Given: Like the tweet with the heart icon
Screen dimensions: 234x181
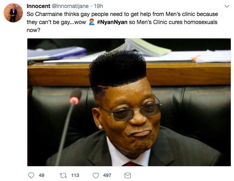Looking at the screenshot, I should click(96, 175).
